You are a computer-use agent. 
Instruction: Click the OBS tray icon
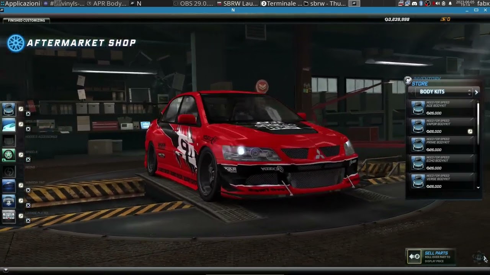(x=428, y=3)
